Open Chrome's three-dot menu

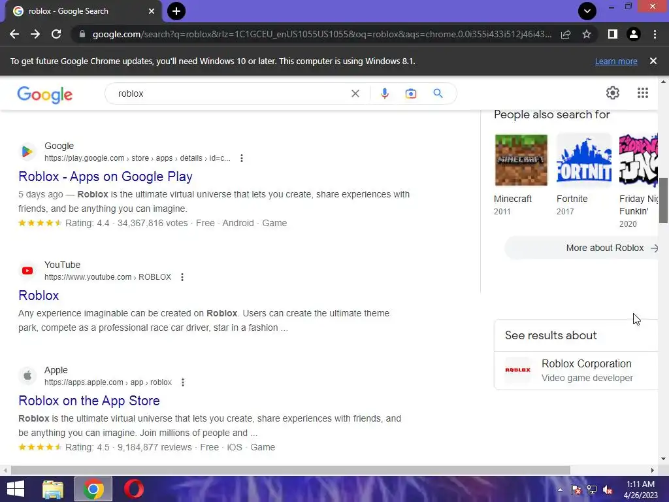click(x=655, y=34)
